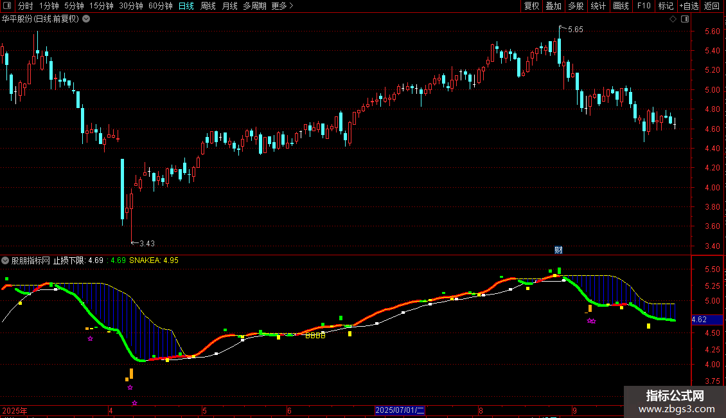Click the 3.75 indicator axis label

pos(712,381)
